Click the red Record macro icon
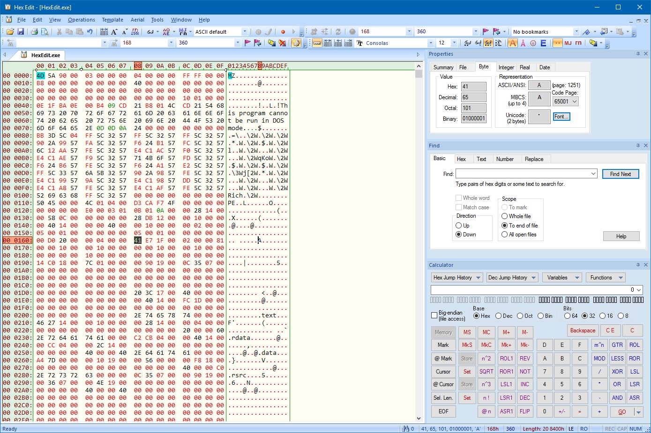This screenshot has height=433, width=651. coord(283,32)
